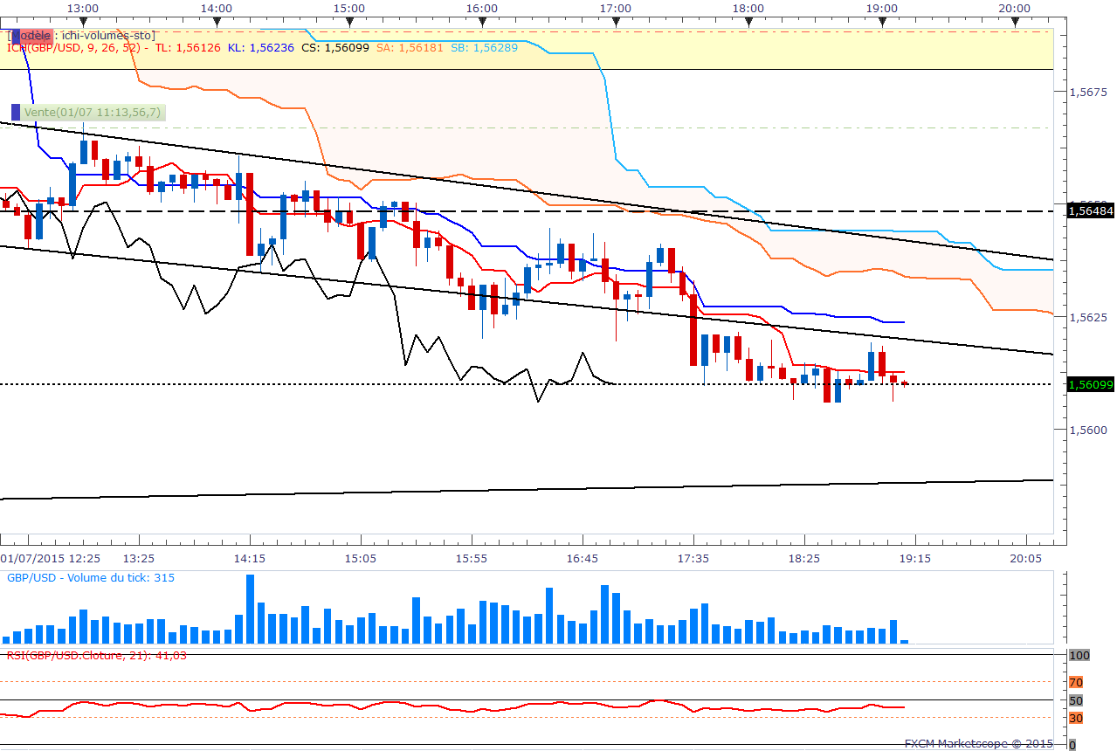This screenshot has width=1117, height=751.
Task: Click the 01/07/2015 12:25 date label
Action: (x=50, y=557)
